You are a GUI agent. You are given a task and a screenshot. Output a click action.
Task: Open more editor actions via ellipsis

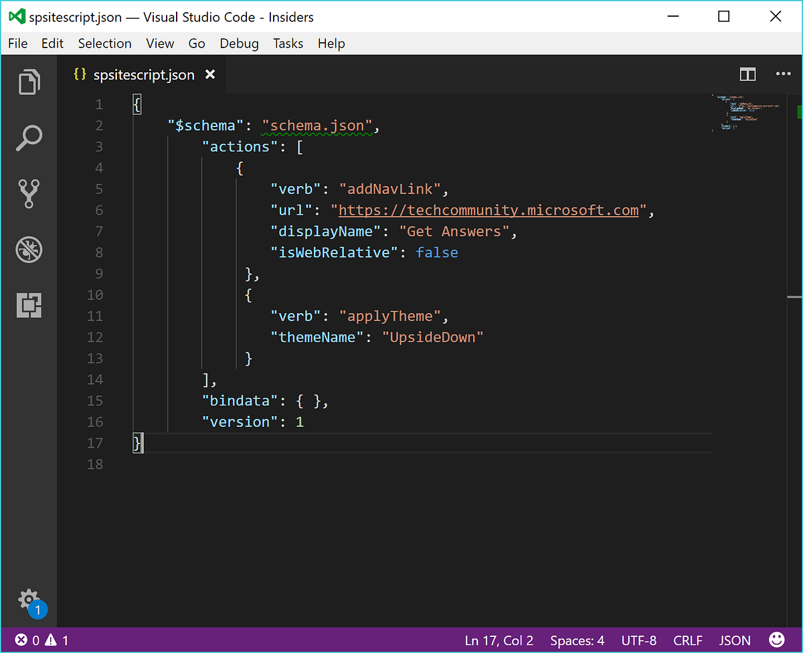click(x=783, y=74)
